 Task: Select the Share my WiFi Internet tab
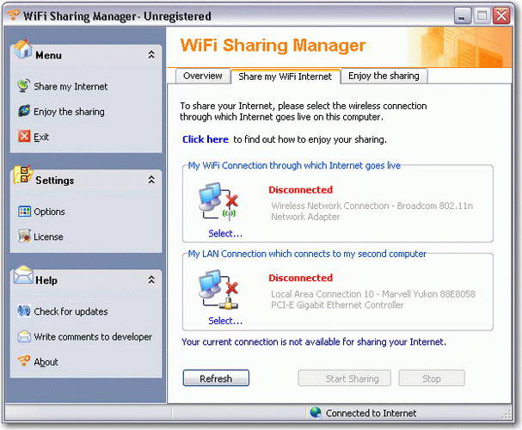286,77
